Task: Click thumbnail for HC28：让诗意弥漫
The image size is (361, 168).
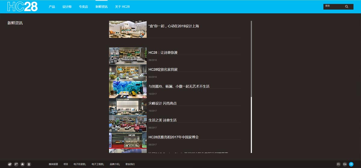Action: point(128,56)
